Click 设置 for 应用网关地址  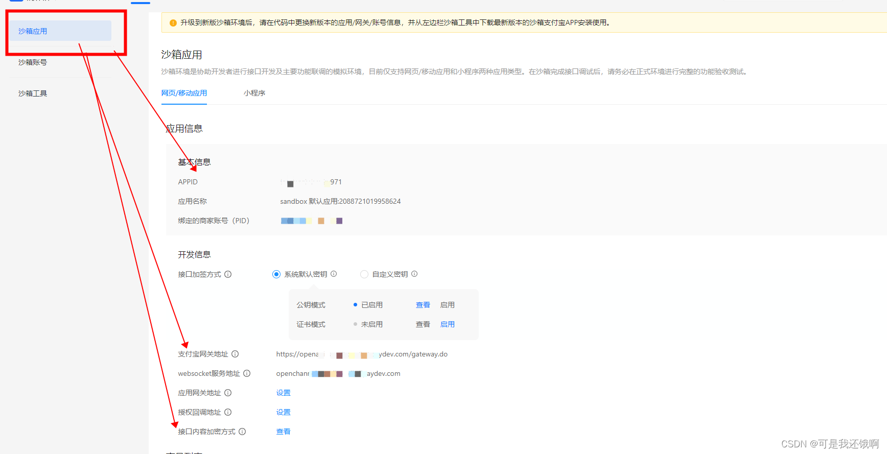pos(284,393)
